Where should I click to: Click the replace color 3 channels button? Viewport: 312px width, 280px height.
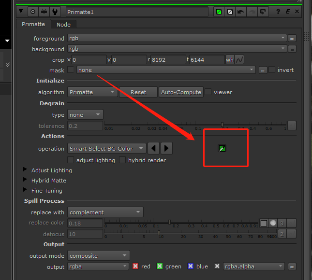pos(282,223)
